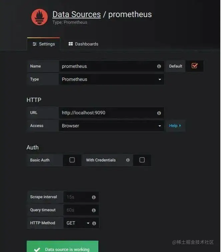
Task: Click the HTTP Method info icon
Action: tap(94, 223)
